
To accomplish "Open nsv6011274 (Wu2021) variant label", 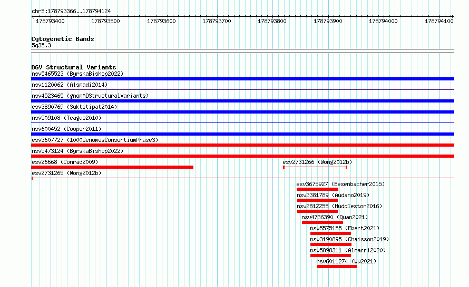I will coord(346,261).
